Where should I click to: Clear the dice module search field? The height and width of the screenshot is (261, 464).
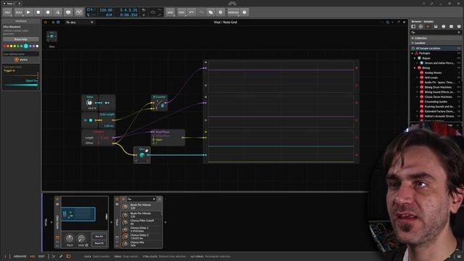(92, 22)
